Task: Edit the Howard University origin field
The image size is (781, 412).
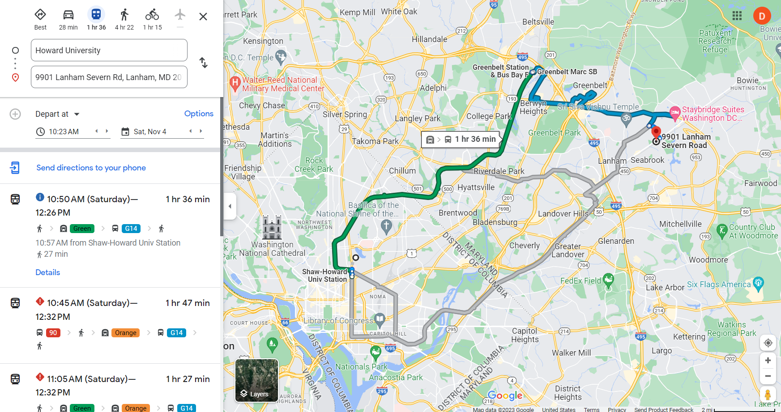Action: coord(109,50)
